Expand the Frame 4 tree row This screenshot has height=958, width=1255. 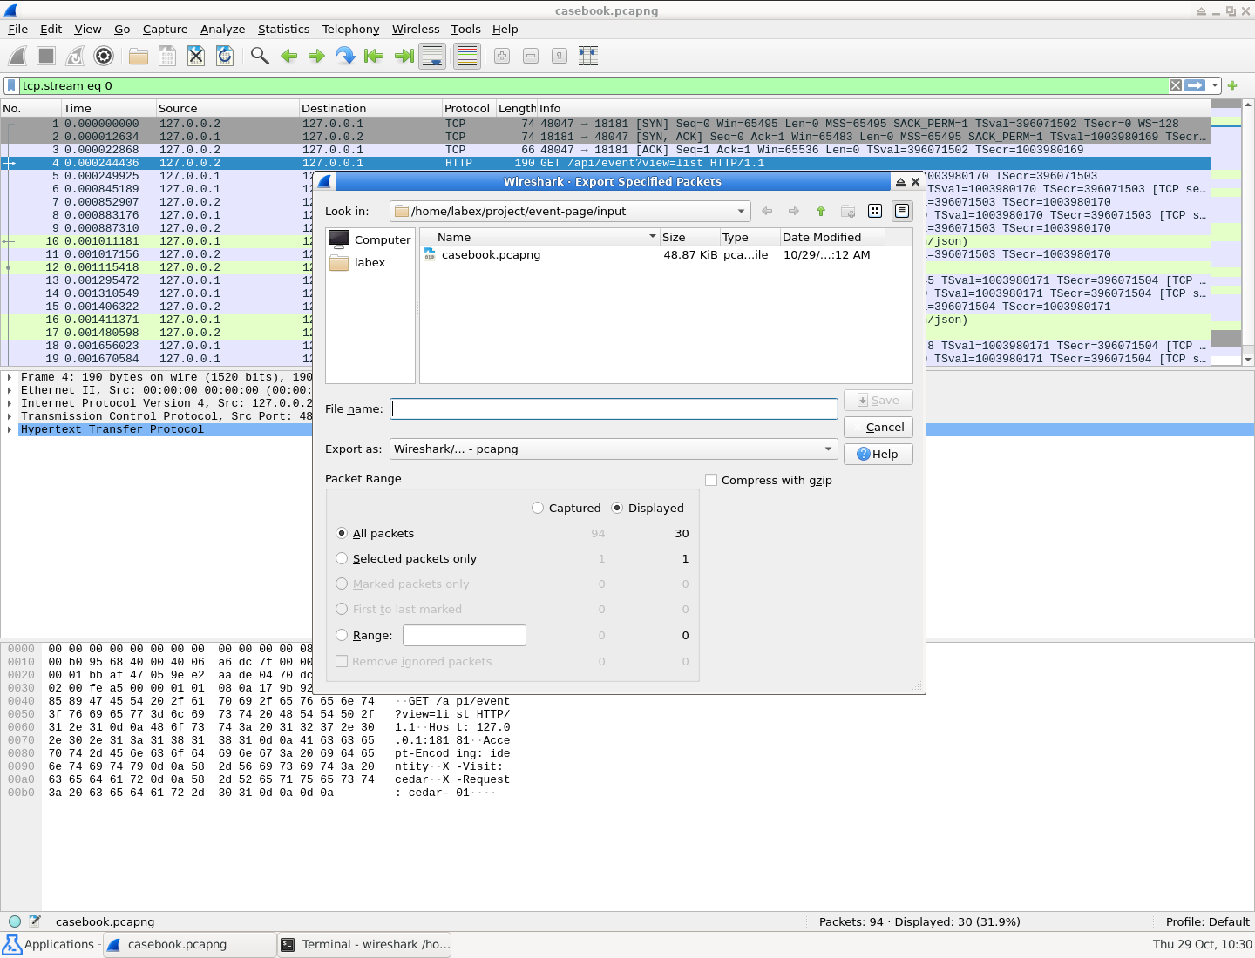coord(10,377)
